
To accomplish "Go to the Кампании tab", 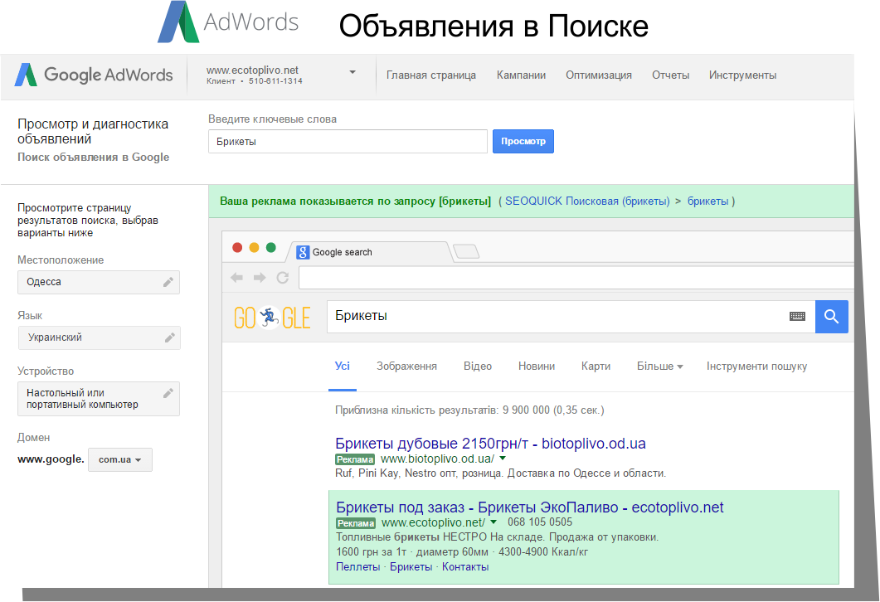I will [x=521, y=75].
